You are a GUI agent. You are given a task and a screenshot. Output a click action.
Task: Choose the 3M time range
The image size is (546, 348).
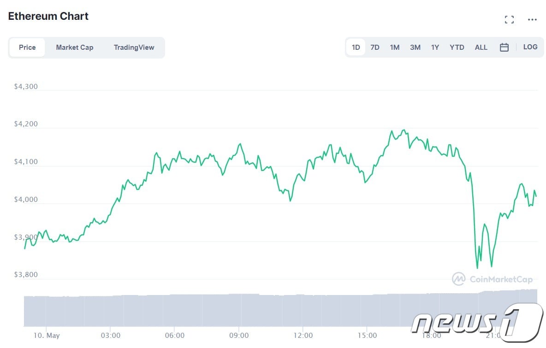[x=415, y=47]
